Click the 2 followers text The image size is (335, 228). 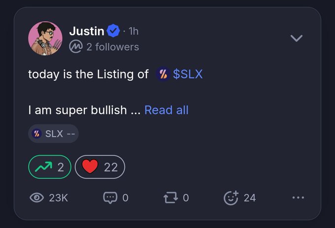[113, 47]
